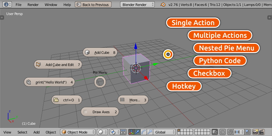Select the translate manipulator arrow icon

pyautogui.click(x=138, y=132)
